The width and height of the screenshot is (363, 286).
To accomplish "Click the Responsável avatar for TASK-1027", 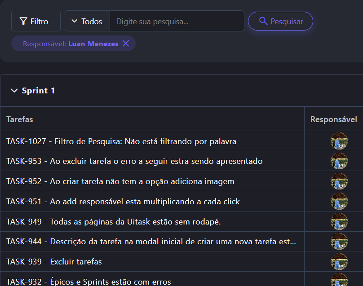I will click(339, 141).
